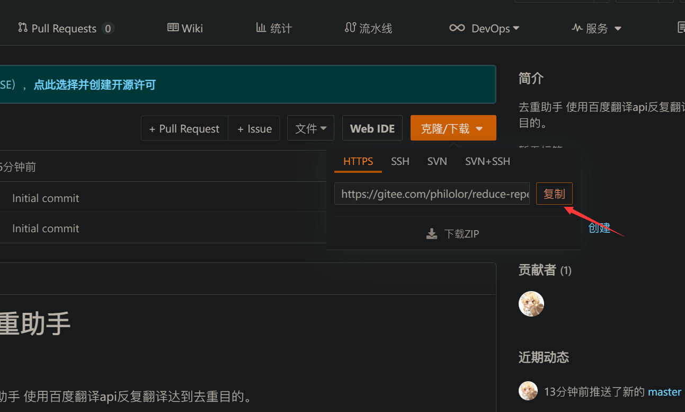
Task: Click 点此选择并创建开源许可 link
Action: coord(95,85)
